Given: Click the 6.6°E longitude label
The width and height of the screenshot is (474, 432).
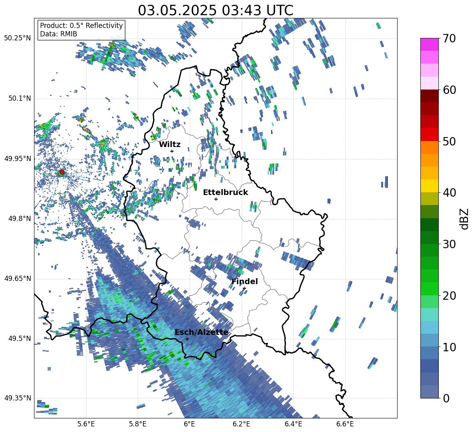Looking at the screenshot, I should pos(345,424).
